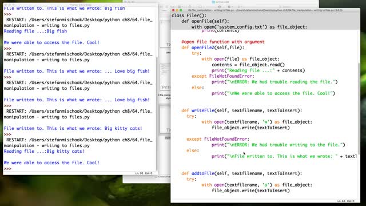Click 'with open(file) as file_object:' line

240,59
